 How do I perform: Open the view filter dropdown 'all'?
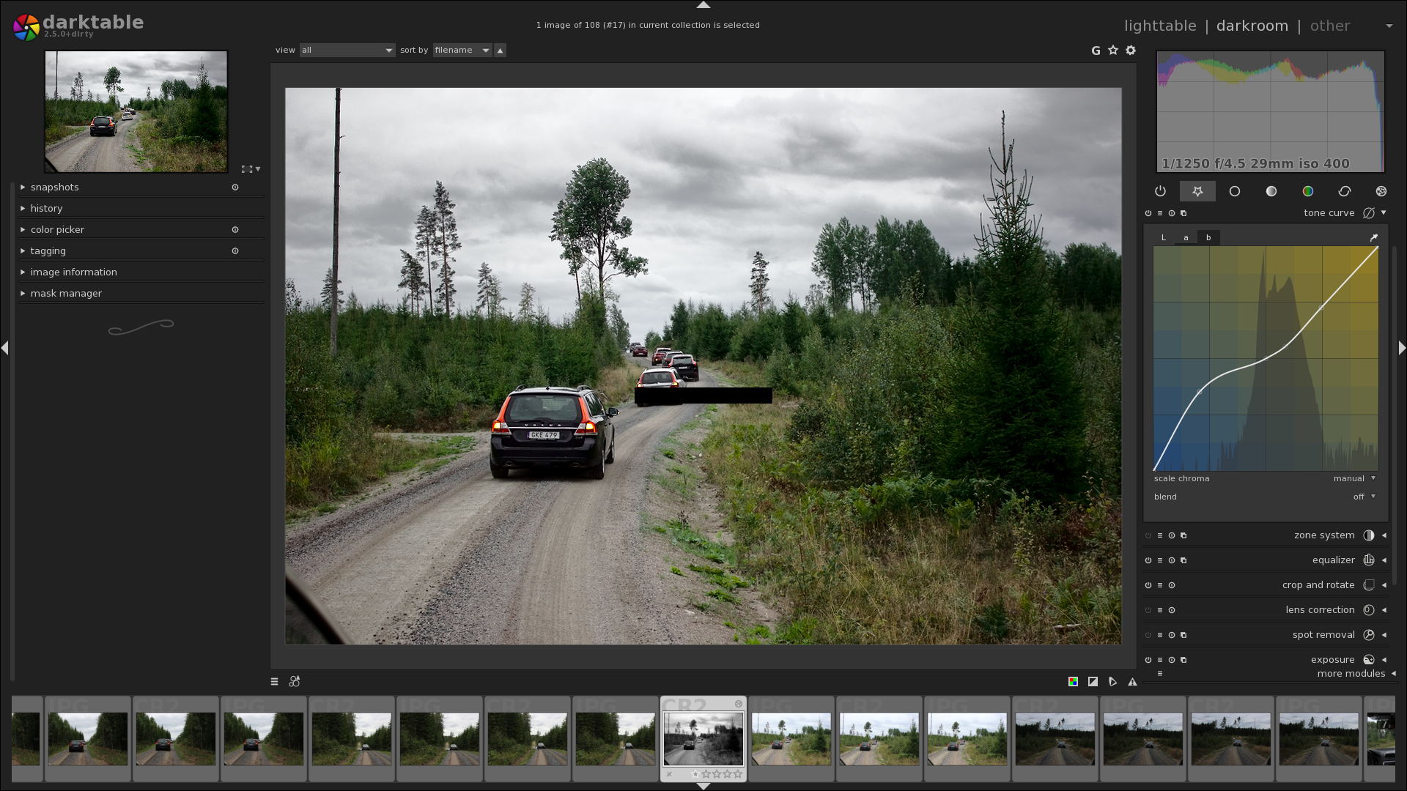click(x=347, y=51)
